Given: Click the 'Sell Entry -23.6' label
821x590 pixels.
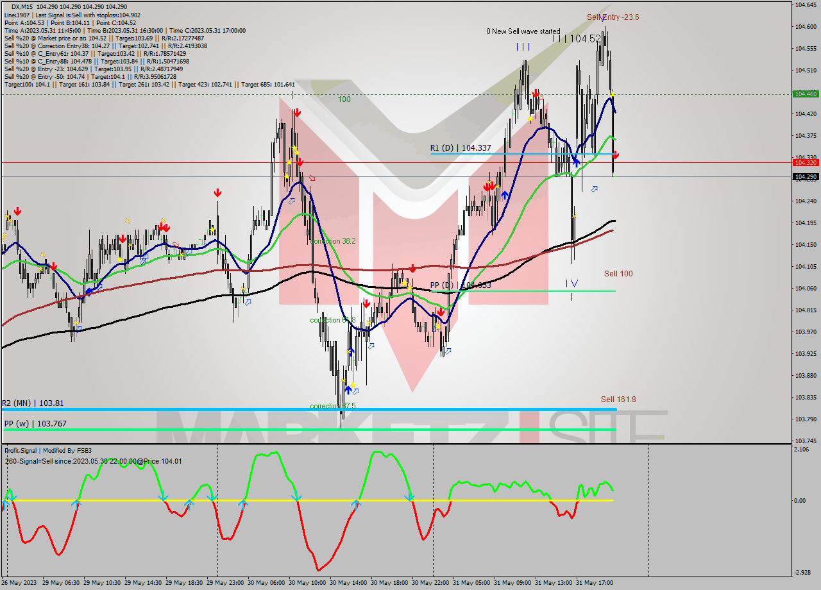Looking at the screenshot, I should pos(613,17).
